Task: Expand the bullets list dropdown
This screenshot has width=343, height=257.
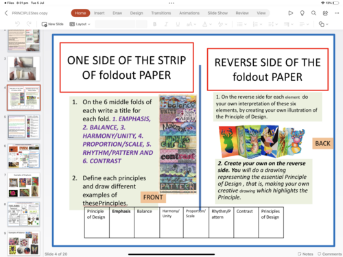Action: (241, 24)
